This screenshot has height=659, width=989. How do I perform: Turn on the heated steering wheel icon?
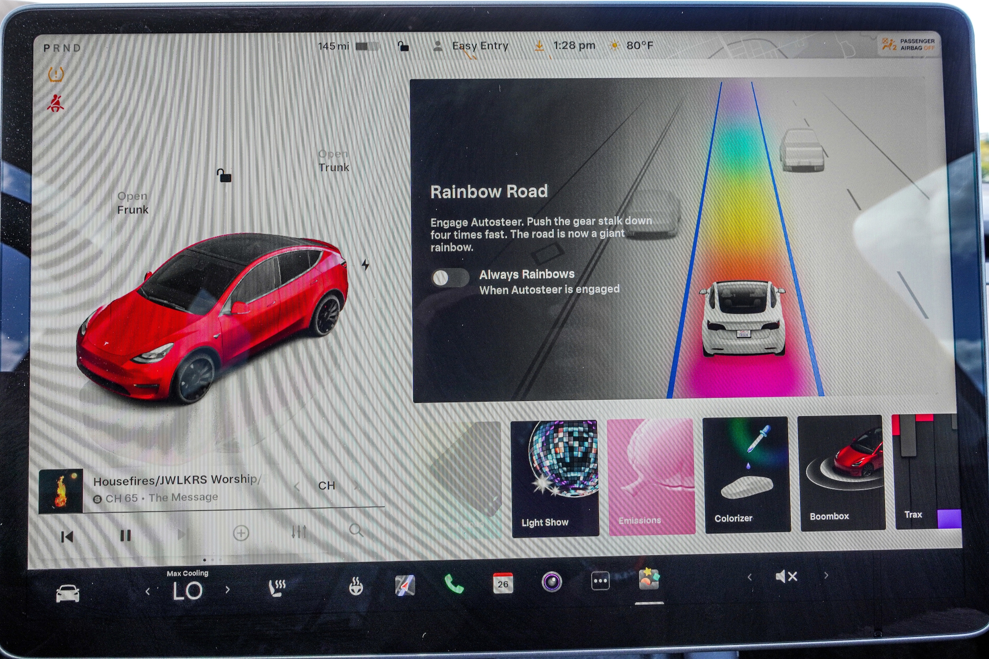coord(356,586)
